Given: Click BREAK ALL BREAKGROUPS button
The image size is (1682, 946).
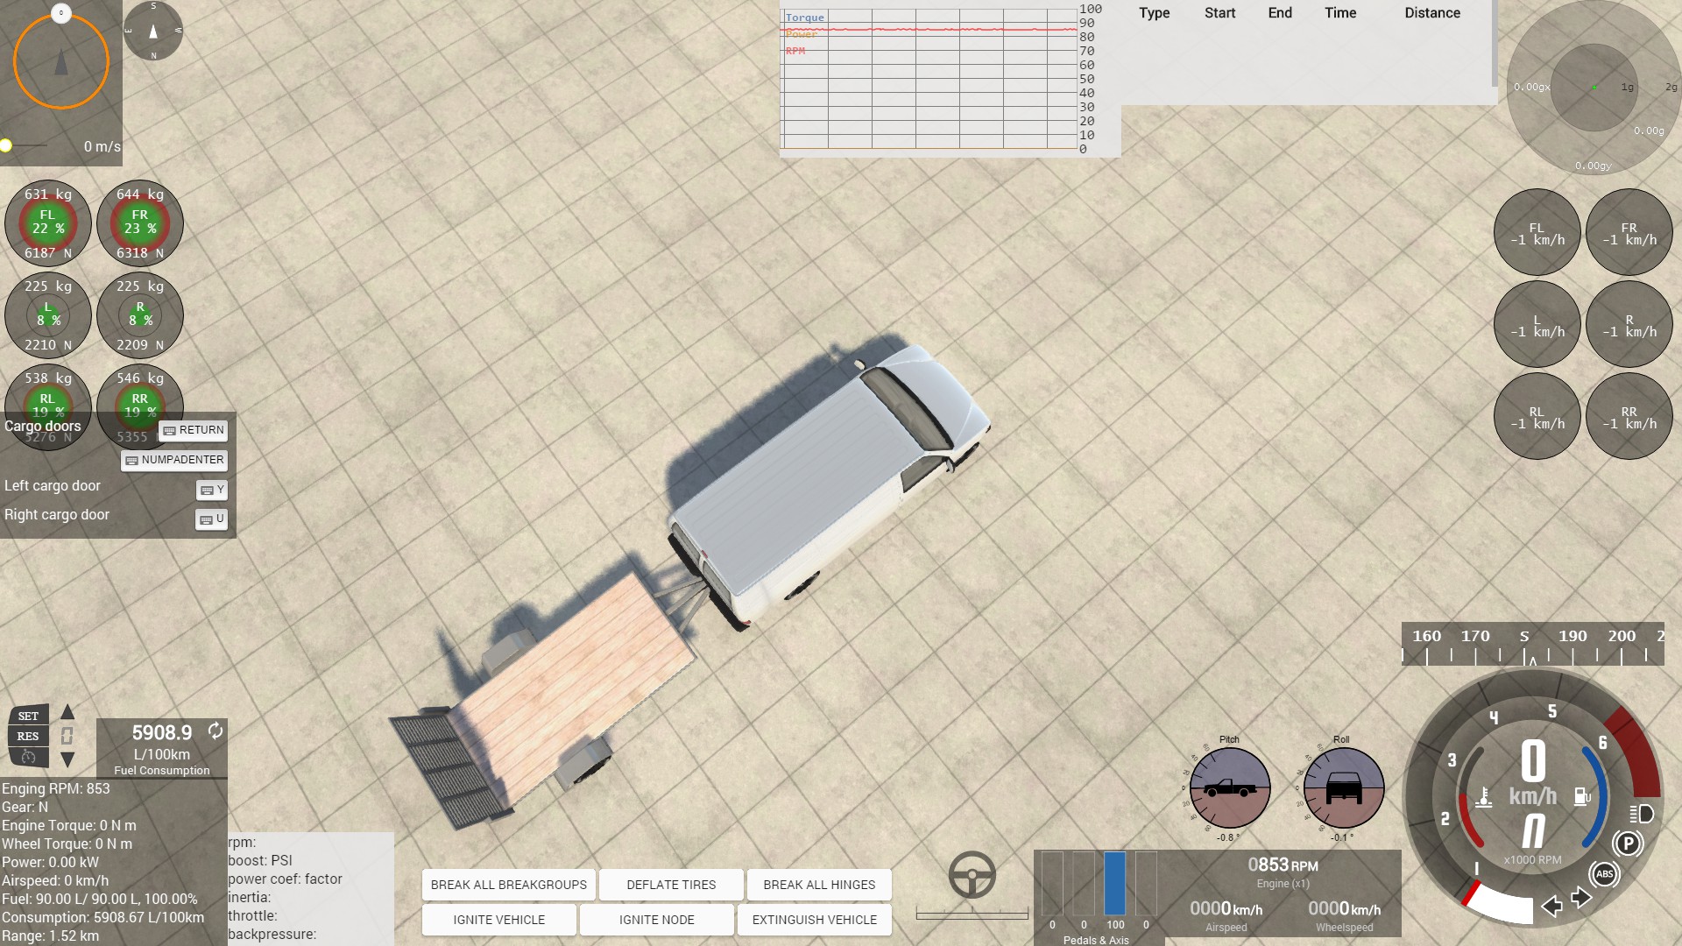Looking at the screenshot, I should tap(509, 885).
